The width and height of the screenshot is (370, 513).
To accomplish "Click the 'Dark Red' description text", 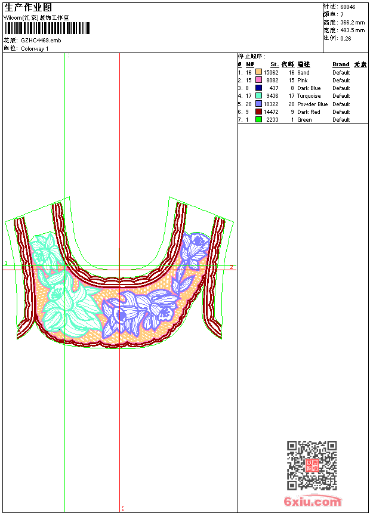I will pos(309,112).
